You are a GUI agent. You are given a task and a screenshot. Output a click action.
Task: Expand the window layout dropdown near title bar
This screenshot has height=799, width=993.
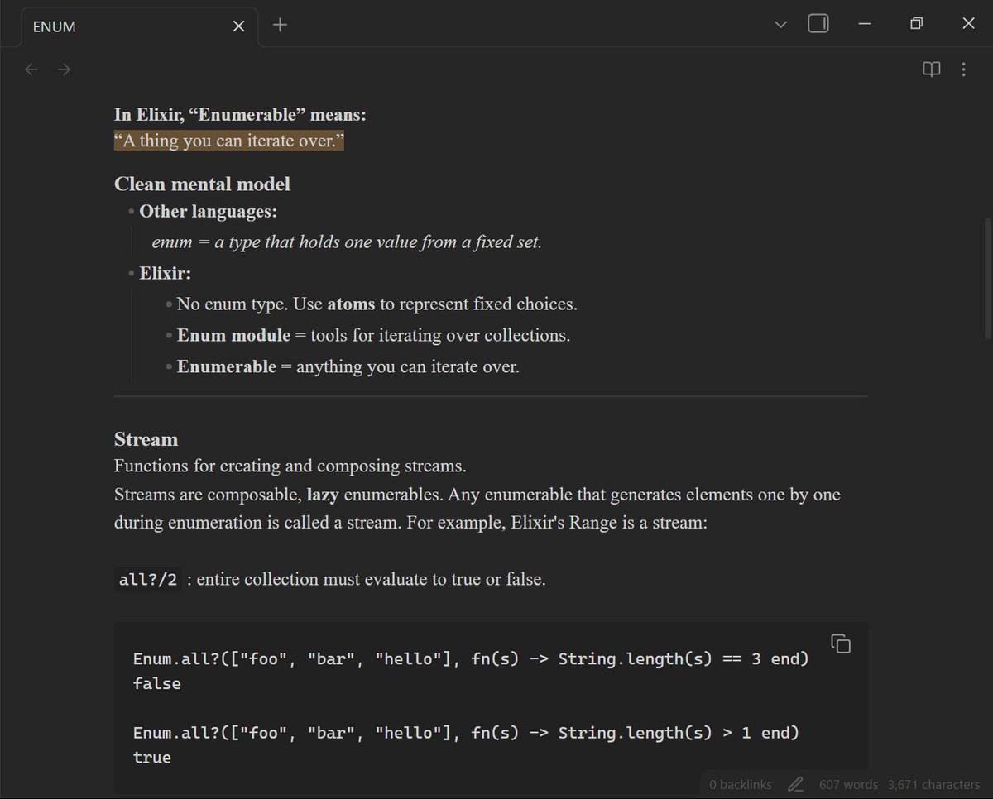[x=780, y=25]
